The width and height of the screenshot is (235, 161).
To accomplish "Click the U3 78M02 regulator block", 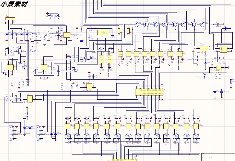I will click(103, 32).
